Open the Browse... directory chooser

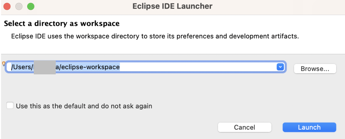tap(315, 69)
